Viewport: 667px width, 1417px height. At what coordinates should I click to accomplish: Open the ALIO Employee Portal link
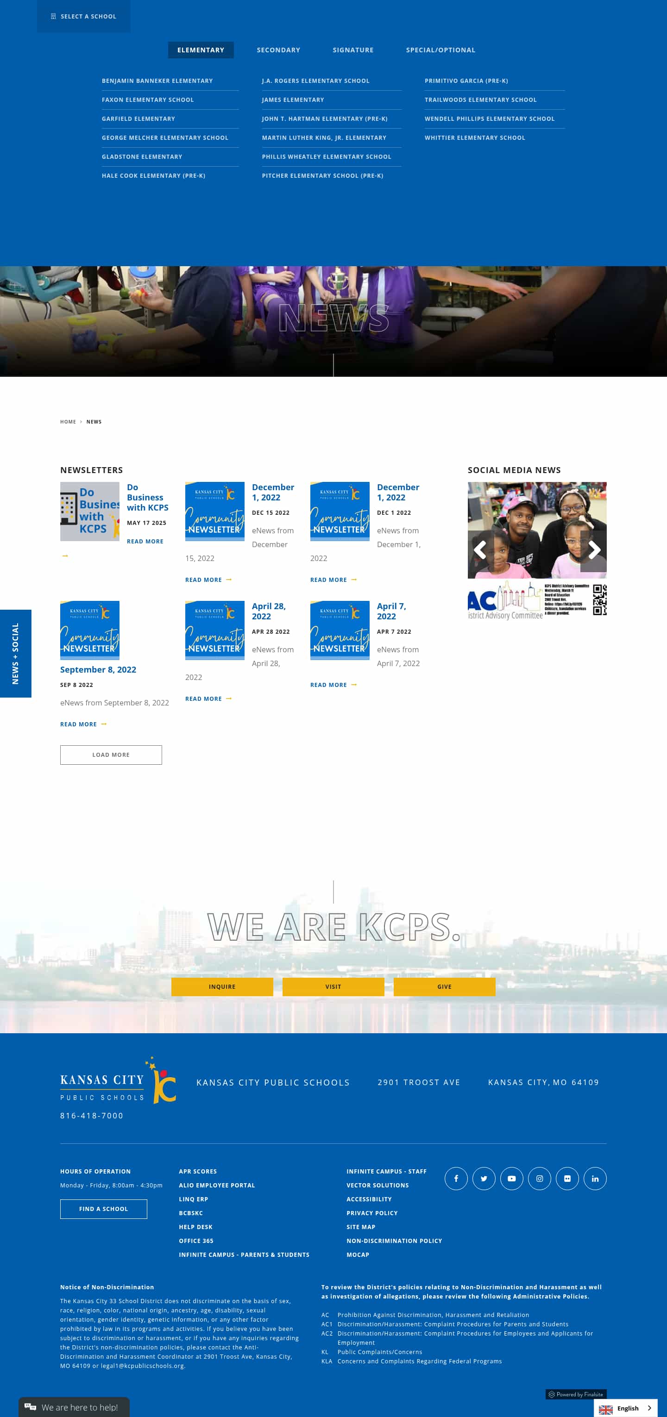click(x=217, y=1186)
